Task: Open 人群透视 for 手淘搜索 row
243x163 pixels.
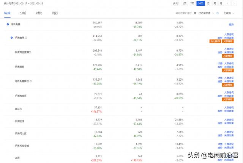Action: [229, 63]
